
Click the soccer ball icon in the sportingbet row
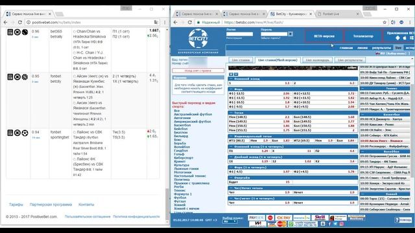tap(25, 133)
